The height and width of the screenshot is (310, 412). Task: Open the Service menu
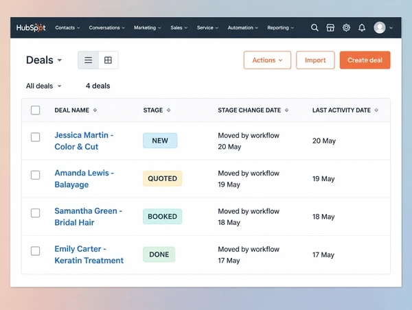click(x=207, y=27)
